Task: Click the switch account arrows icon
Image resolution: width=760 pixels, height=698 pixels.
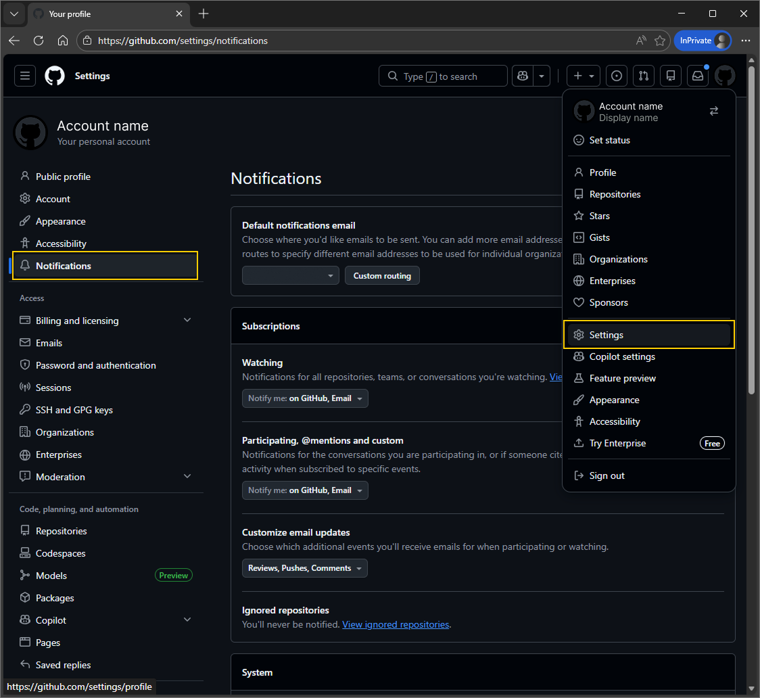Action: [713, 110]
